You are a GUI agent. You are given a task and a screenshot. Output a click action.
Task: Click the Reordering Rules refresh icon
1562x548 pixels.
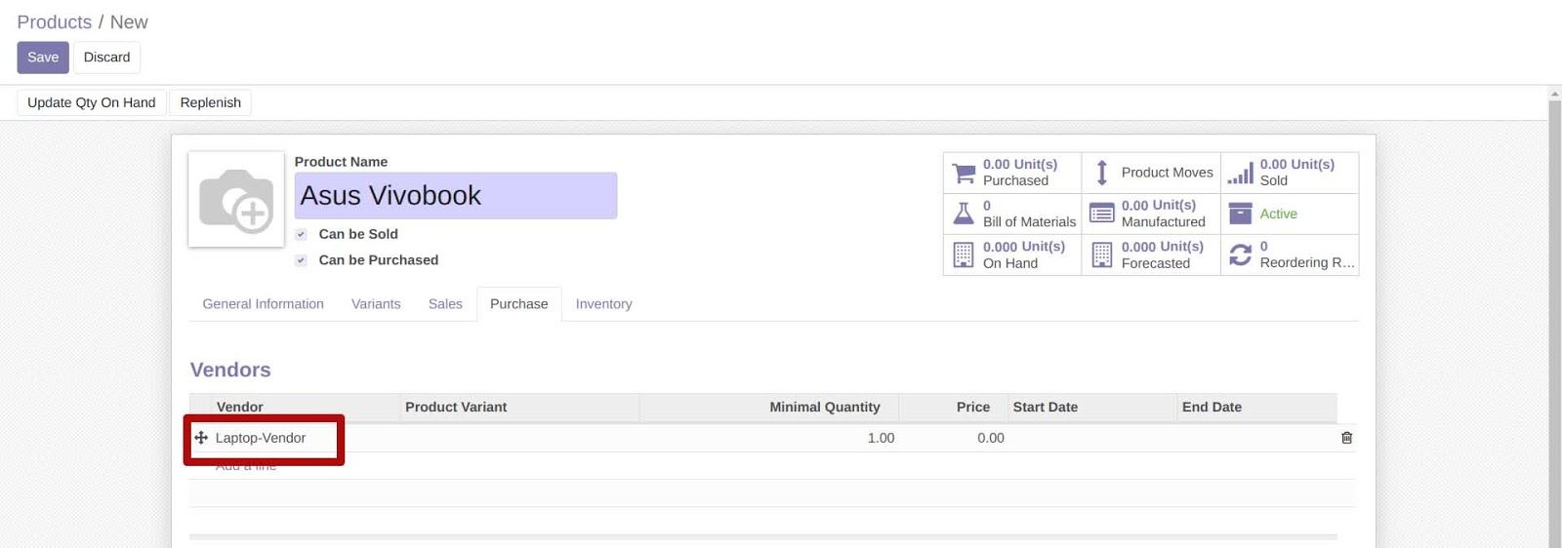coord(1240,254)
